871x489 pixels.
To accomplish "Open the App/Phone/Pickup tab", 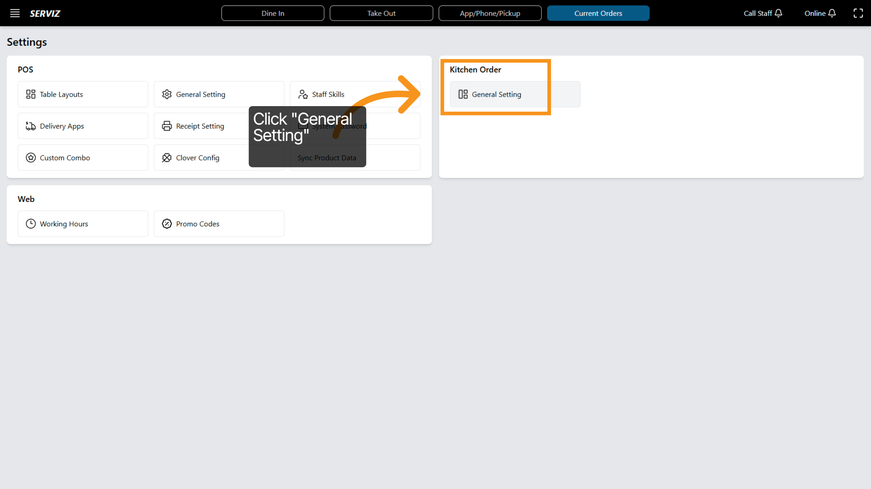I will click(490, 13).
